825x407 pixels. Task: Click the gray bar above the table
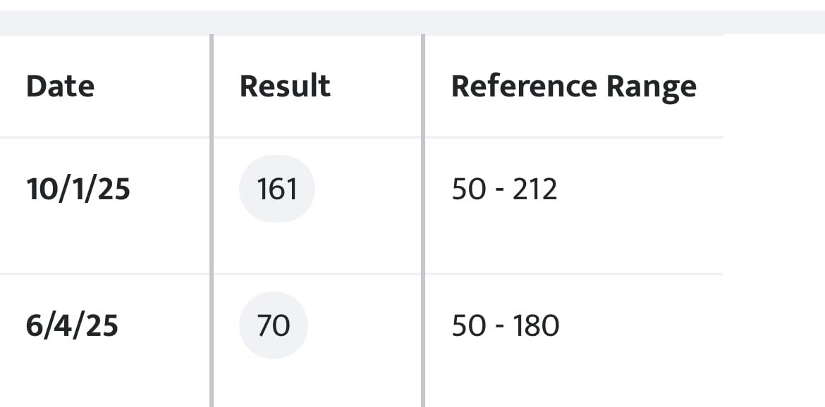pos(412,22)
